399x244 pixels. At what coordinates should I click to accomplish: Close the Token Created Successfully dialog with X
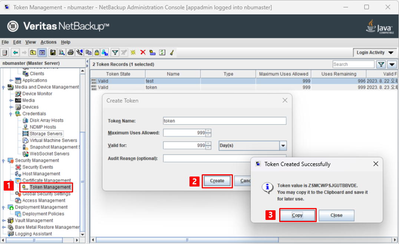(376, 164)
